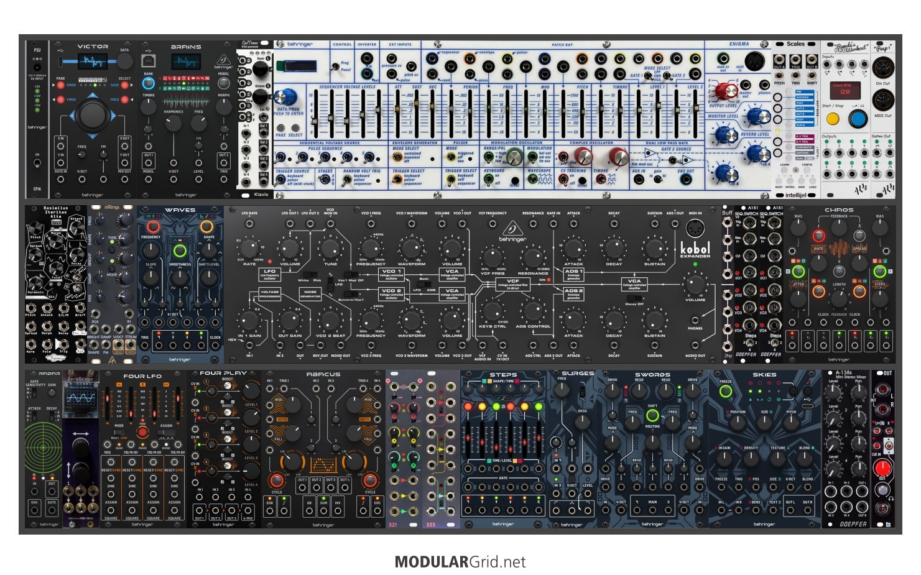Click the green modulation oscillator frequency knob
Viewport: 921px width, 575px height.
(514, 157)
